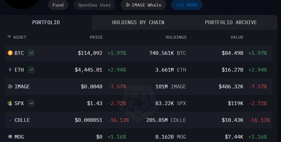Sort by the Price column header

point(96,37)
